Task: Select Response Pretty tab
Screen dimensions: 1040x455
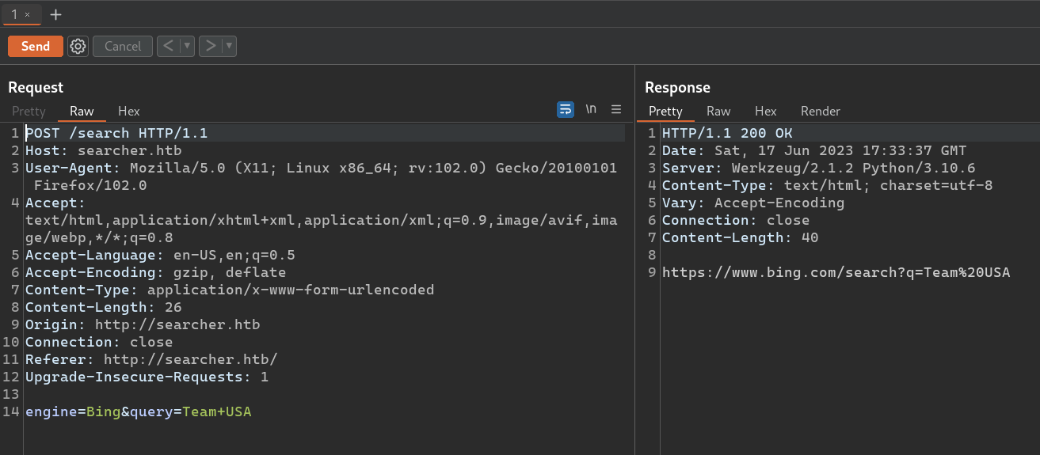Action: click(665, 111)
